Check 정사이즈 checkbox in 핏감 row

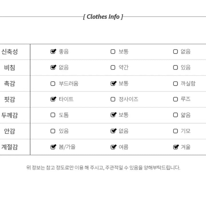pos(113,99)
